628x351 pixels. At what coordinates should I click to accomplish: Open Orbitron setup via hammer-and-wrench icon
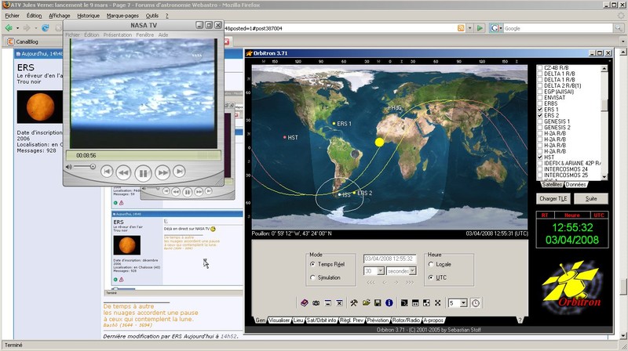click(354, 303)
